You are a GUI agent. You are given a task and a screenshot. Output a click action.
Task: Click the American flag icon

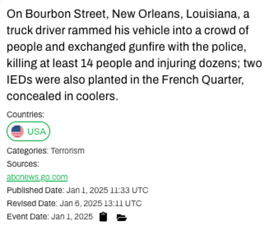18,131
